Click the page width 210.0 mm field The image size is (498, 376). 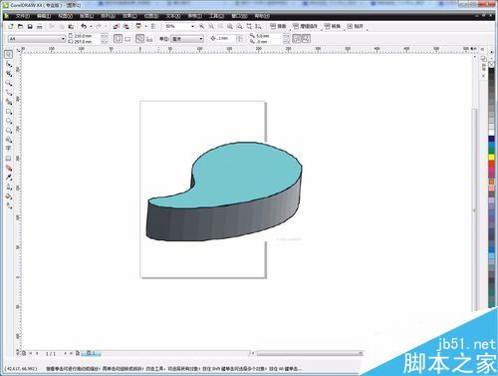coord(87,36)
